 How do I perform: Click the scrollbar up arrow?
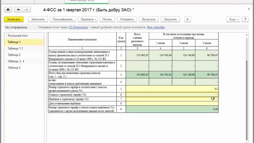247,35
